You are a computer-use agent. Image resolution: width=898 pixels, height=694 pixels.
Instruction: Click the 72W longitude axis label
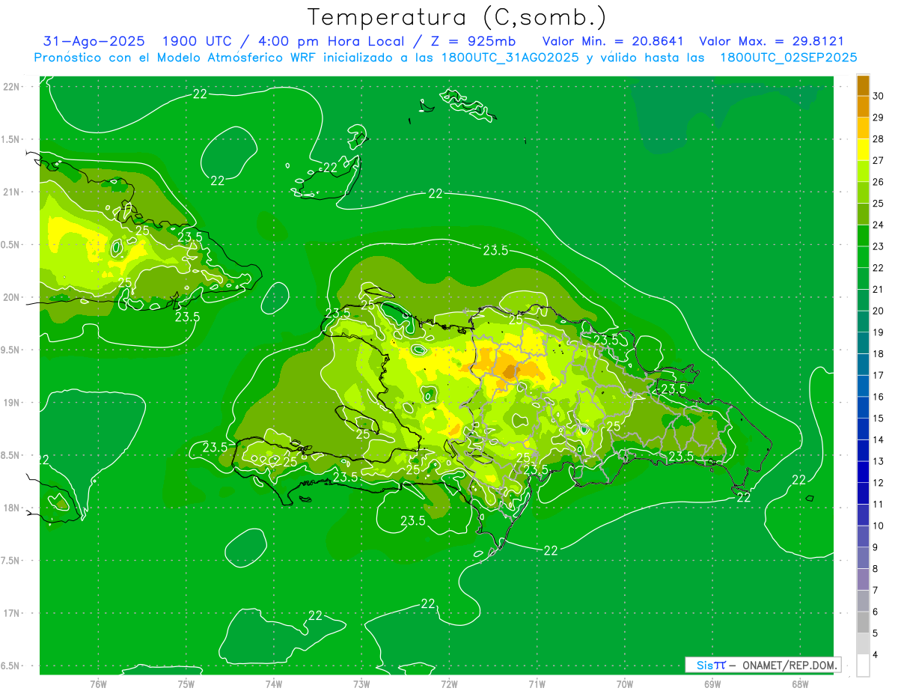449,684
